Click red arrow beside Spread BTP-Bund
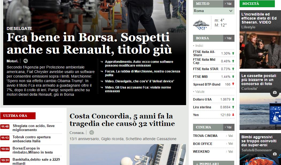This screenshot has height=165, width=281. click(x=233, y=84)
